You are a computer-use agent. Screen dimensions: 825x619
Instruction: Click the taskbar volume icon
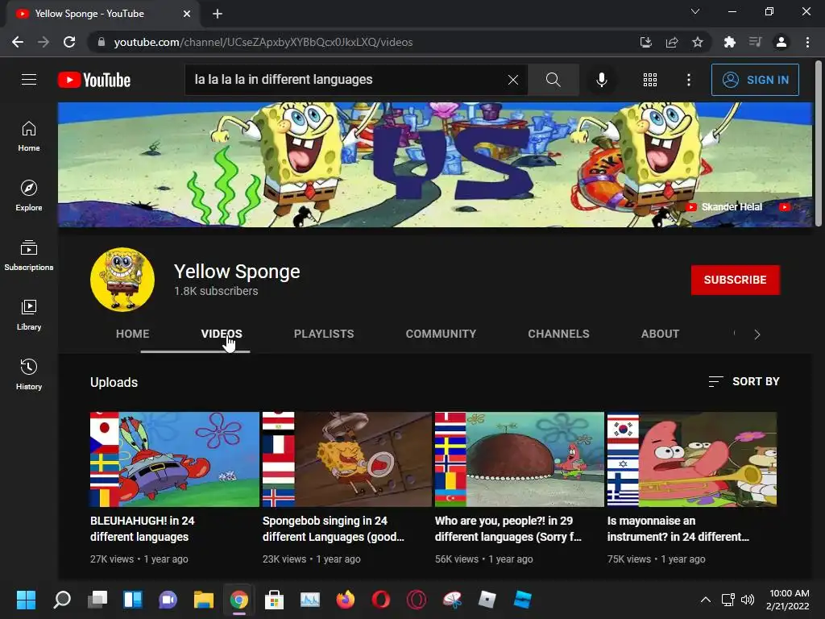[x=747, y=600]
